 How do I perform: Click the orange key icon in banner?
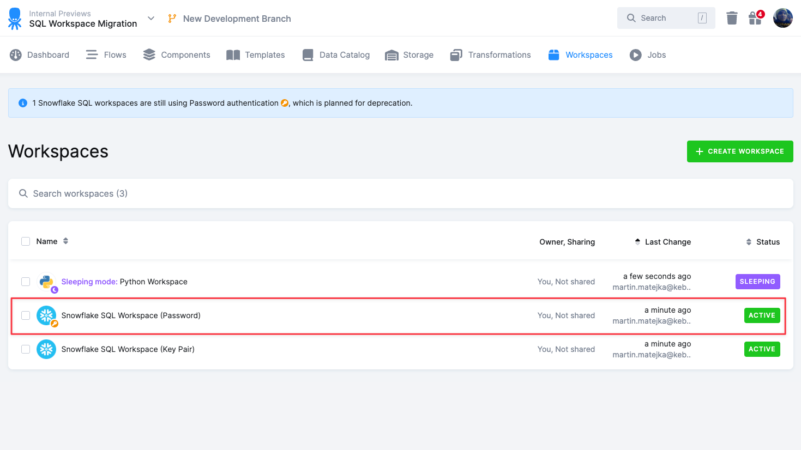285,103
